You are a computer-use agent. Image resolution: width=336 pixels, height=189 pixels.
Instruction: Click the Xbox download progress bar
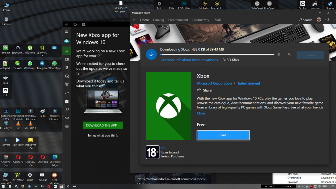click(x=217, y=54)
